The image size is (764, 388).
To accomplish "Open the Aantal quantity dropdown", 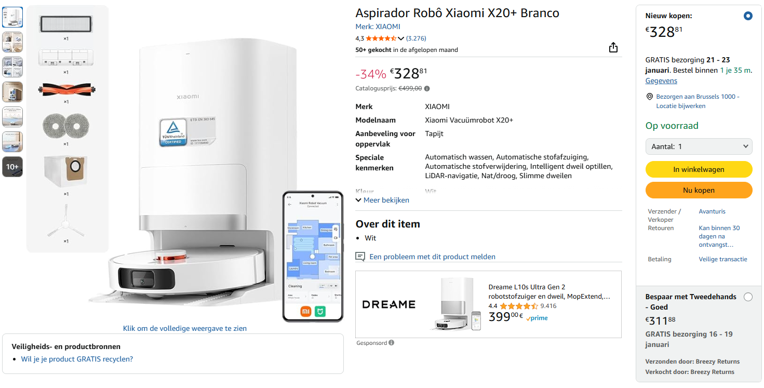I will coord(699,146).
